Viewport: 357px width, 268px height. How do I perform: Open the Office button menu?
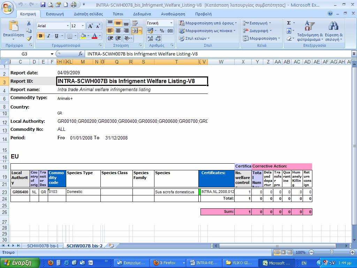tap(7, 7)
